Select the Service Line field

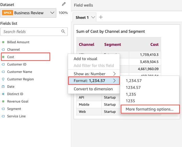tap(16, 116)
